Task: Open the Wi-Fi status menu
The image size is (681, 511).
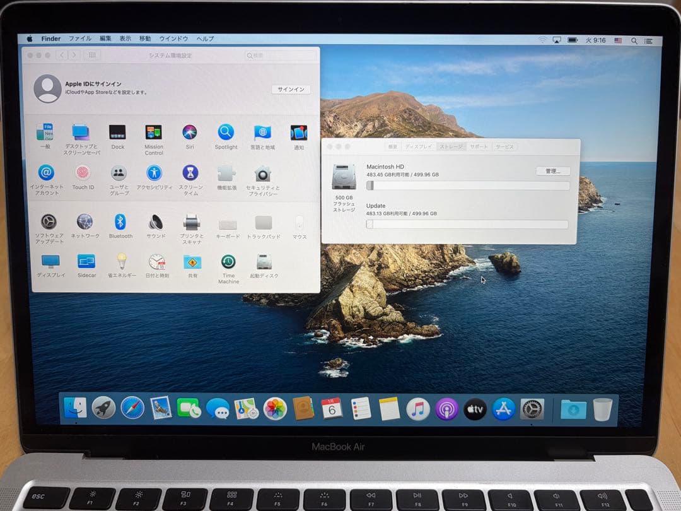Action: (542, 39)
